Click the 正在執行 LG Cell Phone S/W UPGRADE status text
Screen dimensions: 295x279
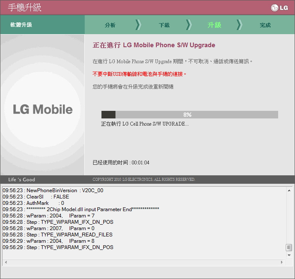[x=145, y=124]
